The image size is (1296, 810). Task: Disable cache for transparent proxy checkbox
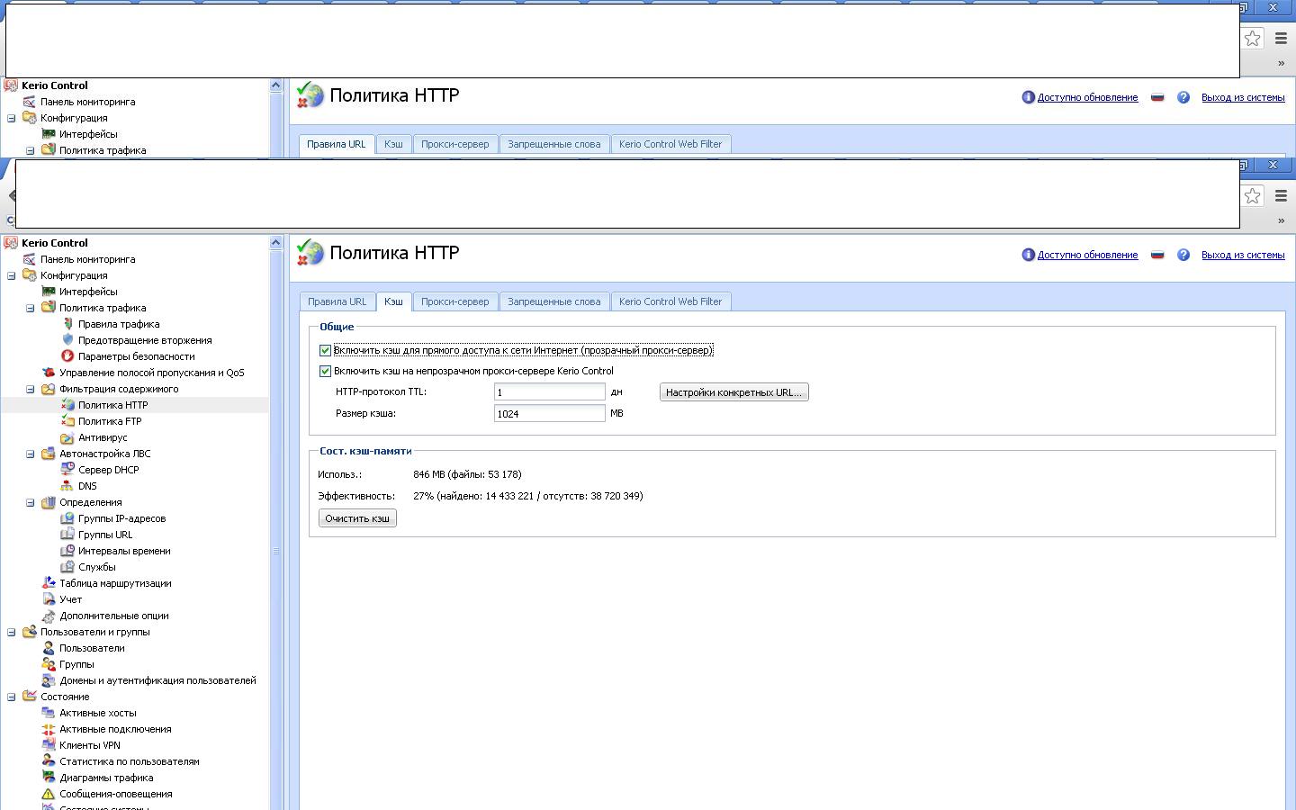pos(326,350)
